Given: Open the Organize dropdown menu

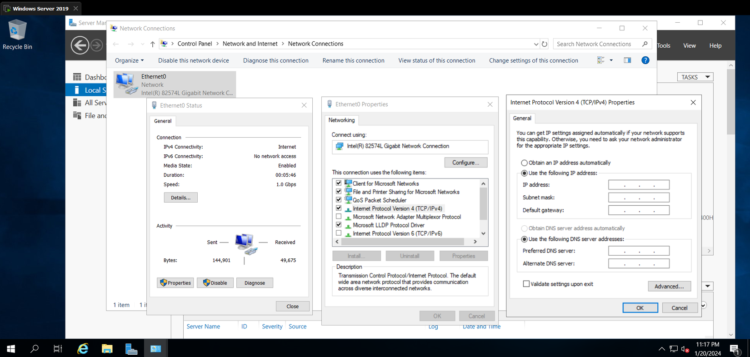Looking at the screenshot, I should (129, 60).
